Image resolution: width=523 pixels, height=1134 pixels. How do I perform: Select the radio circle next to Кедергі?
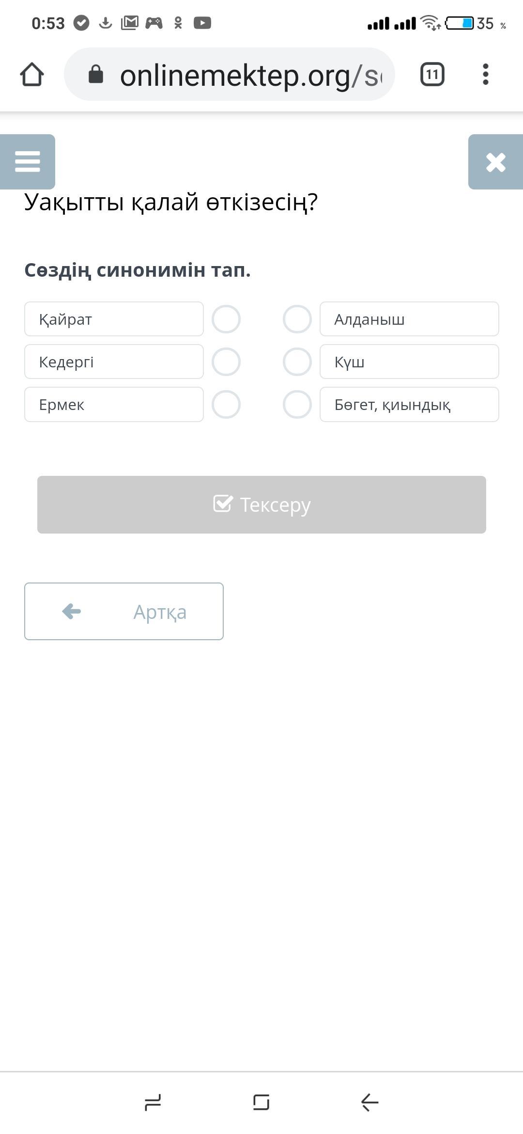pyautogui.click(x=226, y=362)
